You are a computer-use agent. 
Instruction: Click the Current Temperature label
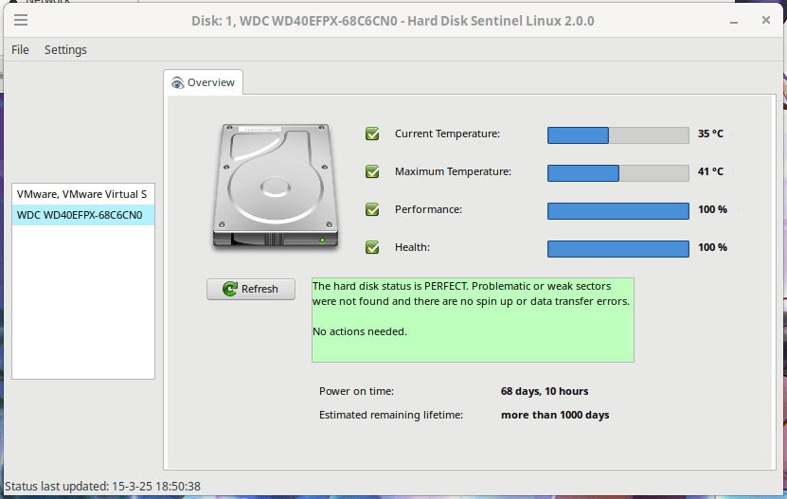(447, 134)
